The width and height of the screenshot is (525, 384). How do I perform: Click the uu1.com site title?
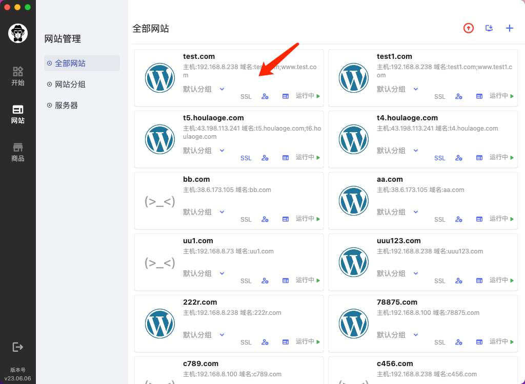click(x=198, y=241)
